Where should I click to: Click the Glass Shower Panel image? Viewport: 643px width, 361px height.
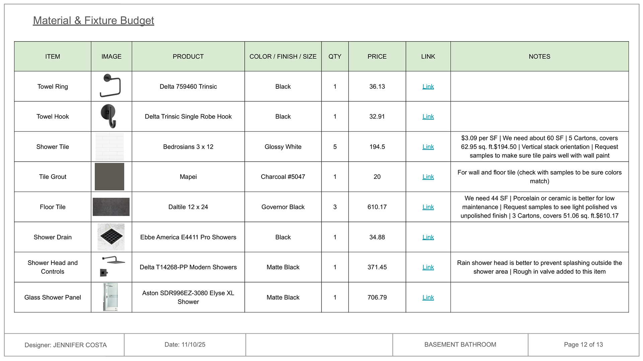tap(111, 297)
